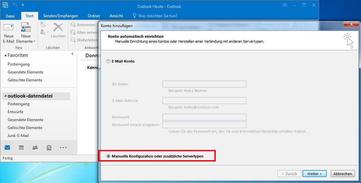Switch to Calendar view icon
The width and height of the screenshot is (361, 183).
[21, 148]
